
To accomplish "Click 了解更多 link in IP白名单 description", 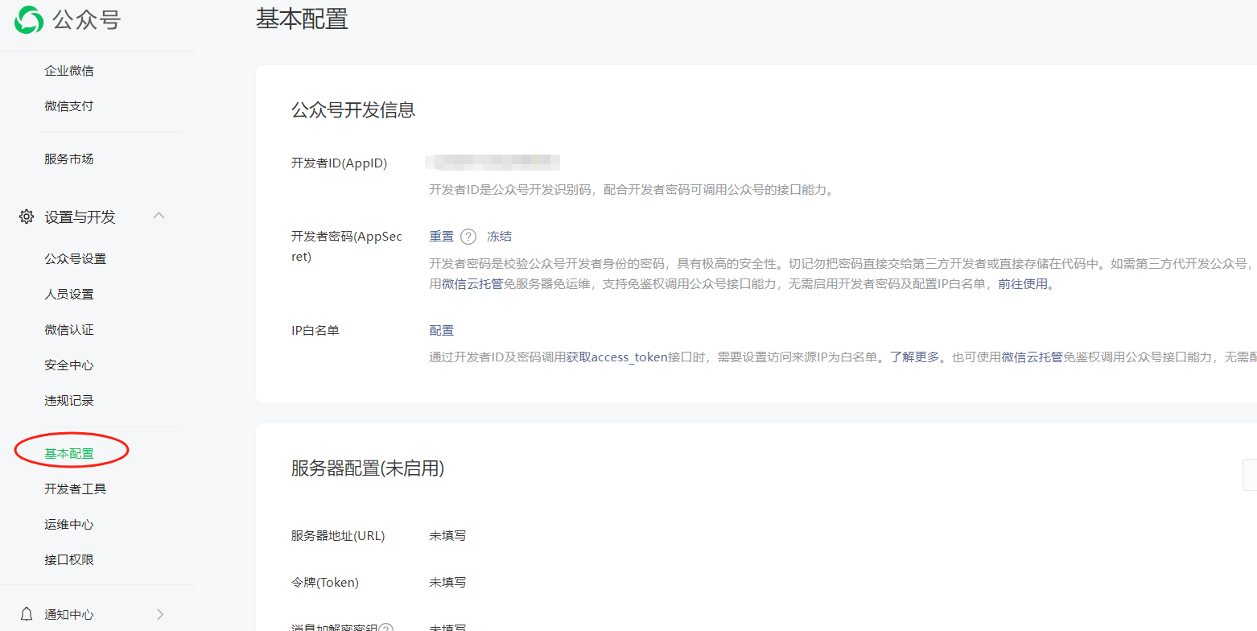I will coord(914,357).
